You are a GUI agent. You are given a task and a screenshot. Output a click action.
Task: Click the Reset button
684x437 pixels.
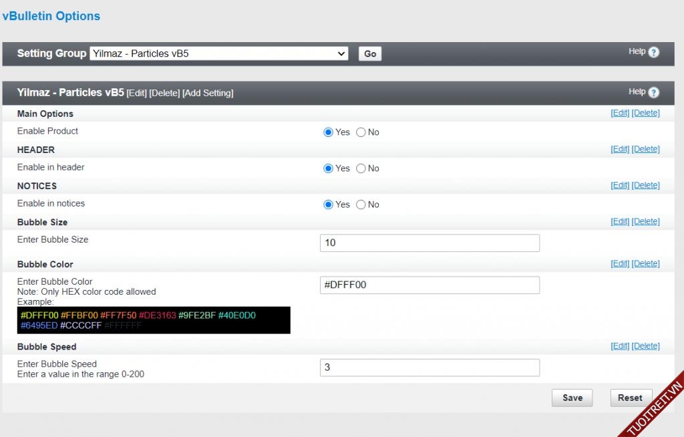click(x=629, y=398)
